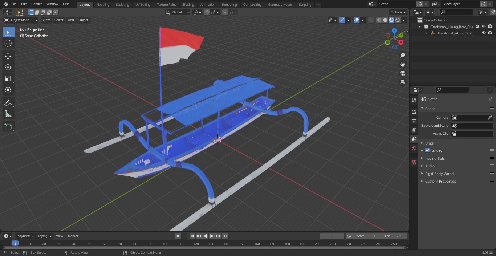
Task: Click the new scene copy icon
Action: click(419, 4)
